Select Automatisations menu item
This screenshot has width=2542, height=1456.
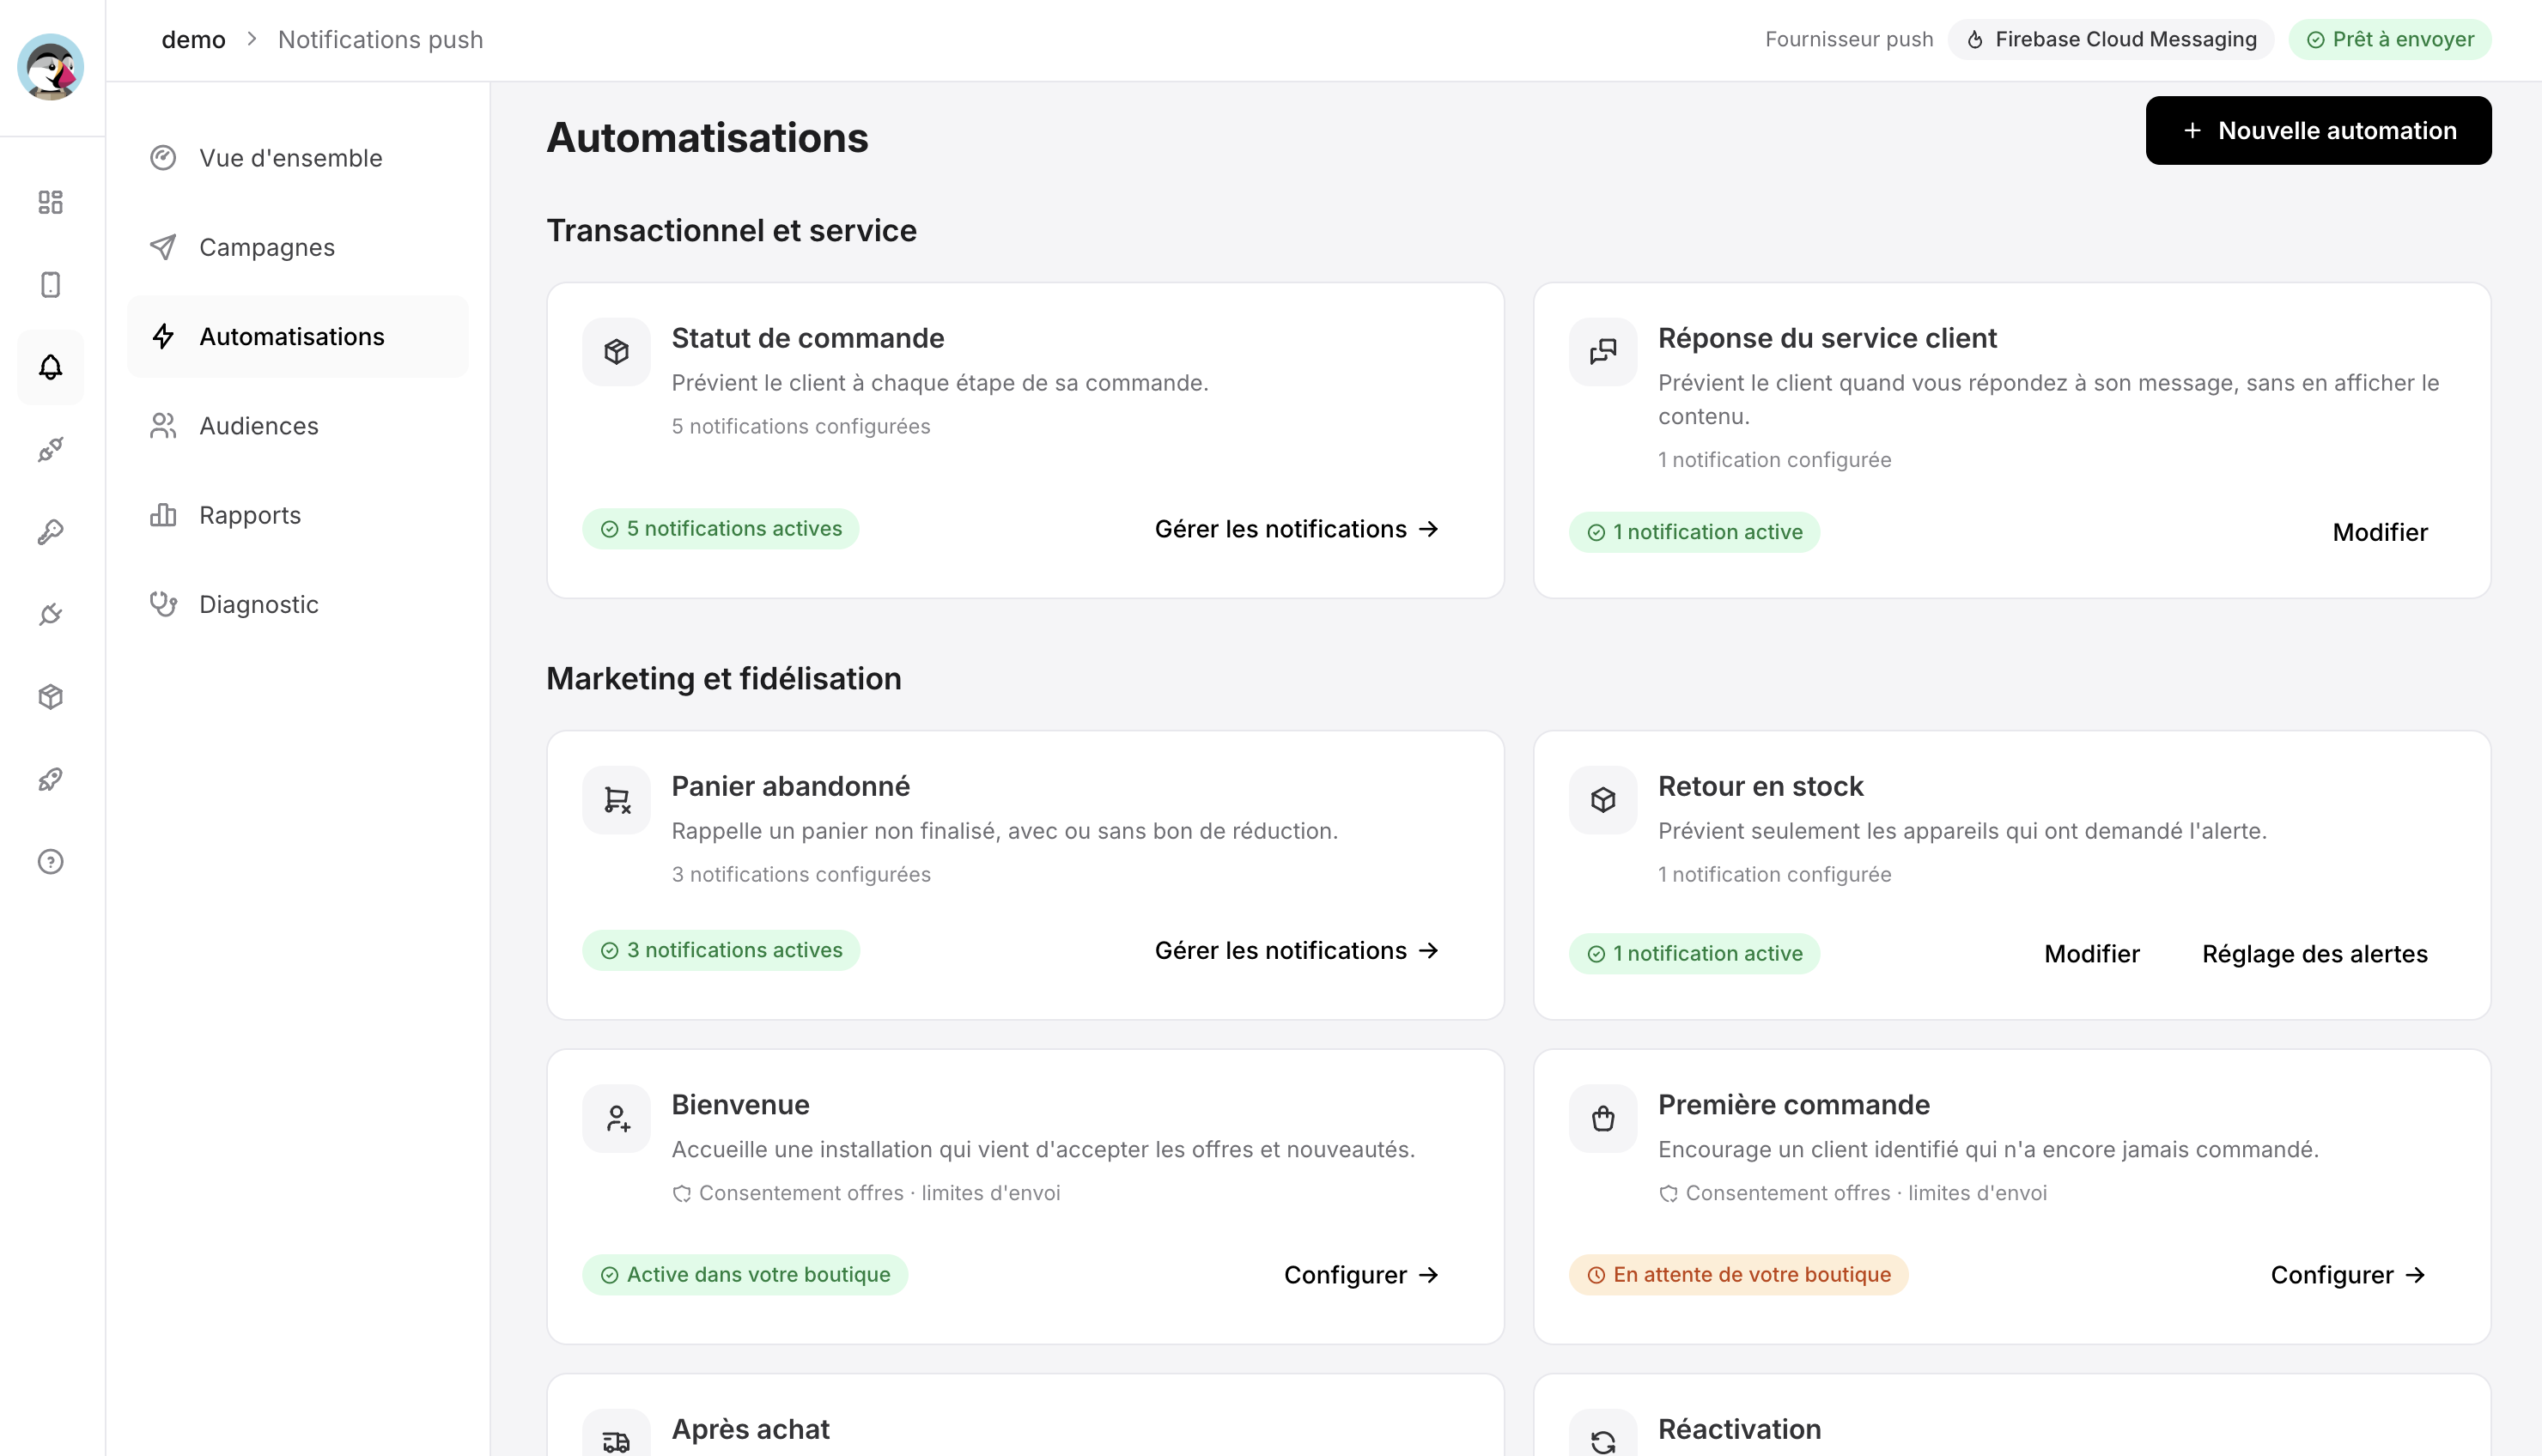point(297,337)
